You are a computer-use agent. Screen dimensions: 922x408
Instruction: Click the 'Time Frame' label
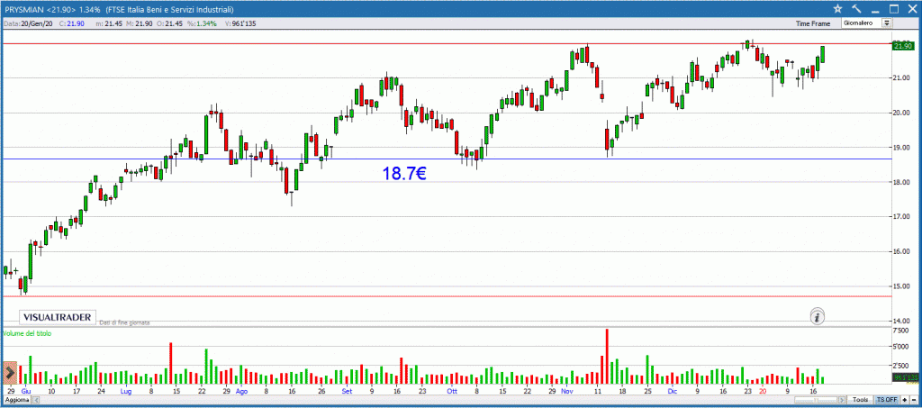click(813, 23)
